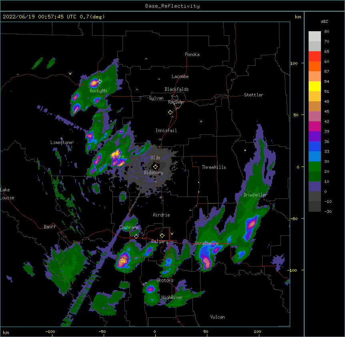The image size is (345, 337).
Task: Click the Stettler town label
Action: tap(253, 95)
